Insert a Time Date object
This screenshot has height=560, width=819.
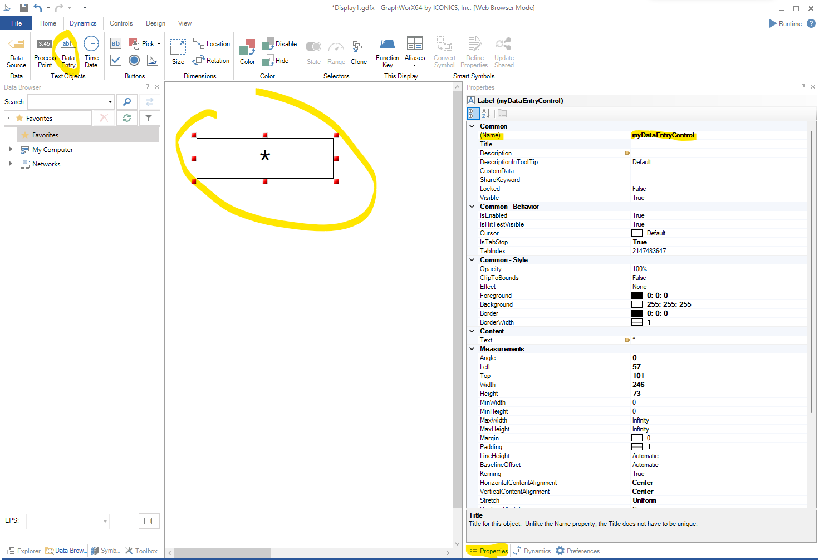click(91, 52)
